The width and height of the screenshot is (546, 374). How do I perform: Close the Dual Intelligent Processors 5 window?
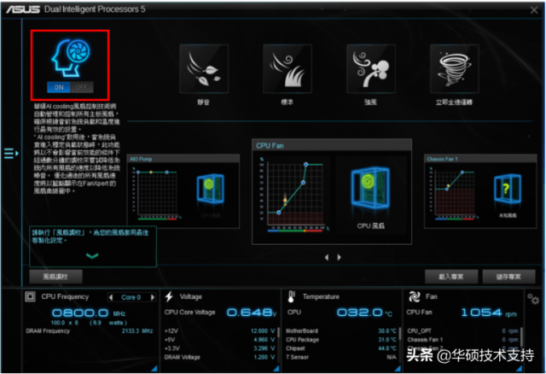[534, 10]
